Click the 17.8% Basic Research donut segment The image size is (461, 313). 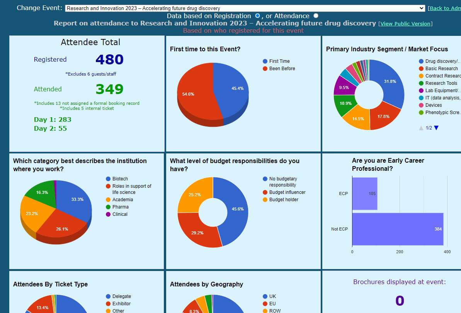pyautogui.click(x=383, y=116)
